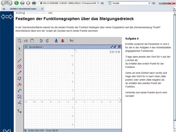This screenshot has width=176, height=132.
Task: Create a new construction file
Action: (x=20, y=41)
